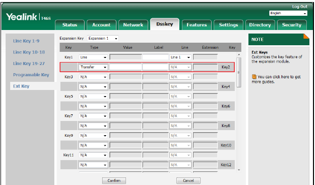
Task: Click the Extension column header
Action: click(210, 48)
